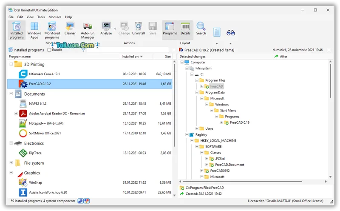340x211 pixels.
Task: Click Adobe Acrobat Reader icon
Action: click(x=23, y=113)
